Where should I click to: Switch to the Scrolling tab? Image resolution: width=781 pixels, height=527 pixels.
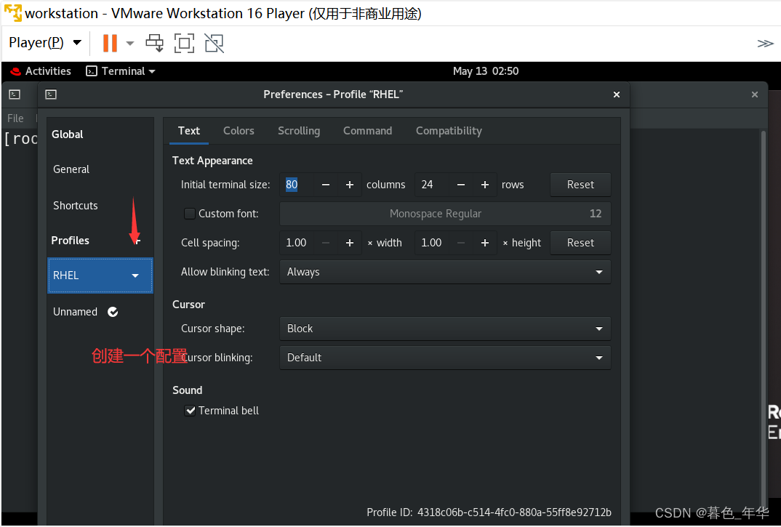tap(299, 131)
